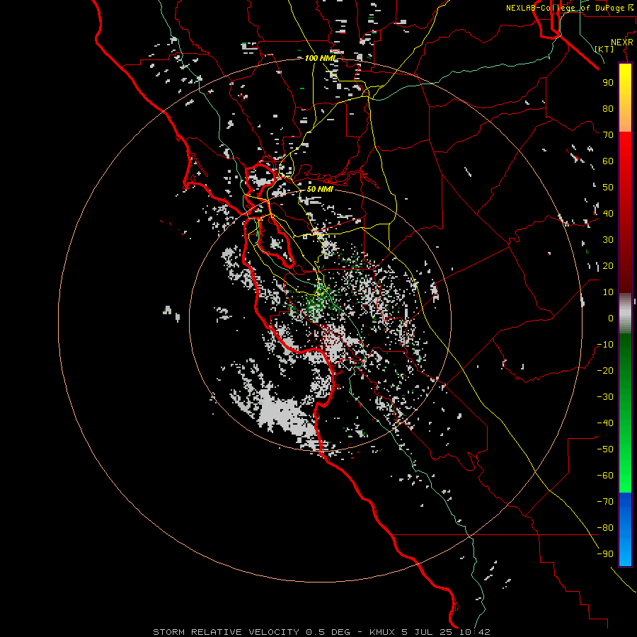The width and height of the screenshot is (637, 637).
Task: Click the 0 value on the velocity scale
Action: [x=611, y=318]
